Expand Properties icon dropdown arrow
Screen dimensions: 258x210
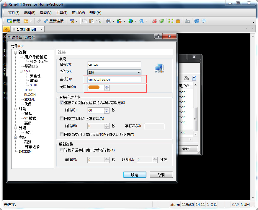[x=77, y=21]
